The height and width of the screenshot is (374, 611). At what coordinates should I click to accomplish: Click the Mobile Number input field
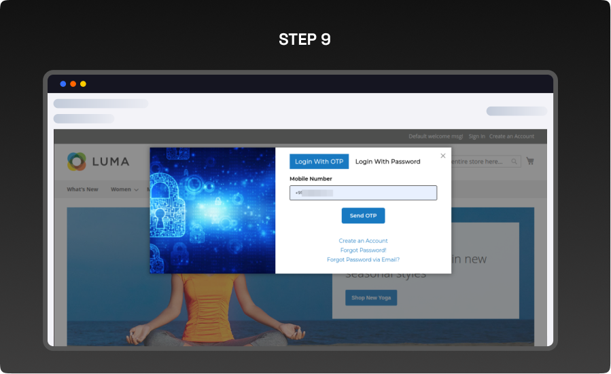(x=363, y=193)
